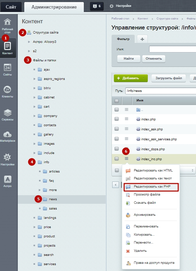Toggle the select-all checkbox in table header

point(117,101)
